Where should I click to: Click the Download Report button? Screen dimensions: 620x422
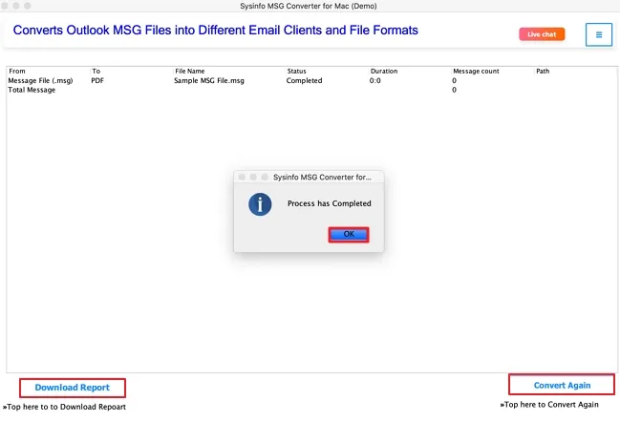[73, 388]
